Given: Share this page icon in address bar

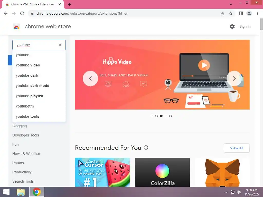Looking at the screenshot, I should point(222,13).
